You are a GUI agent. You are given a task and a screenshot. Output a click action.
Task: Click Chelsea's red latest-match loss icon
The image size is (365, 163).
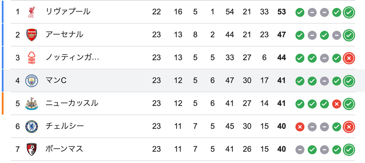tap(349, 127)
